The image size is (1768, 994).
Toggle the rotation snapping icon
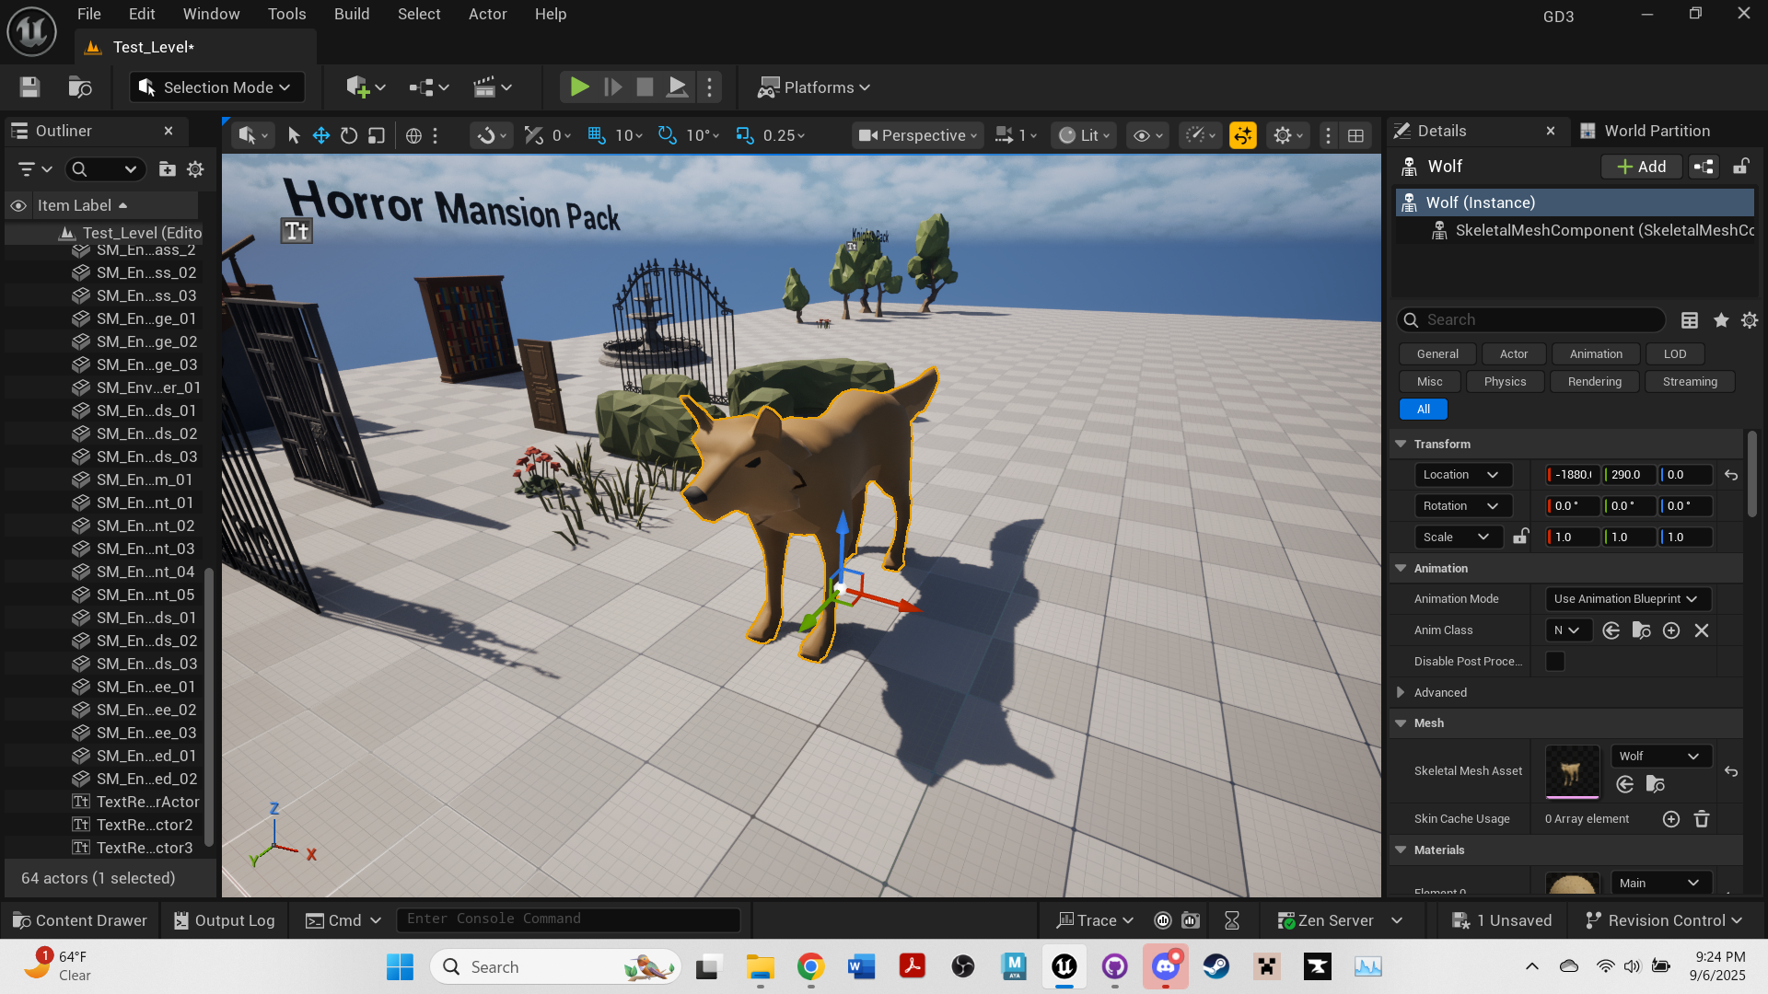point(667,136)
